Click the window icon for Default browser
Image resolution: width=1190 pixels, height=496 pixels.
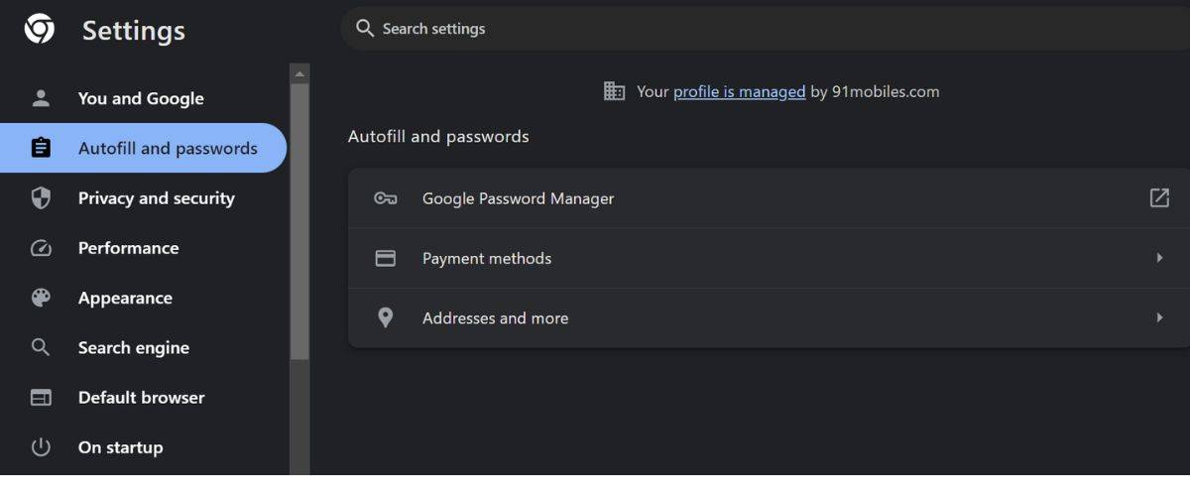pyautogui.click(x=41, y=398)
